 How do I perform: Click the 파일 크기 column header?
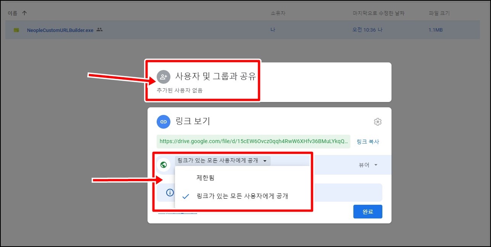(x=439, y=13)
